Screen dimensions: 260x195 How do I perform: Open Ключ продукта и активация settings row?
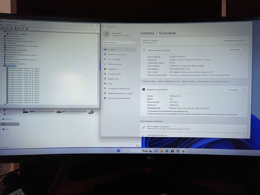[193, 128]
